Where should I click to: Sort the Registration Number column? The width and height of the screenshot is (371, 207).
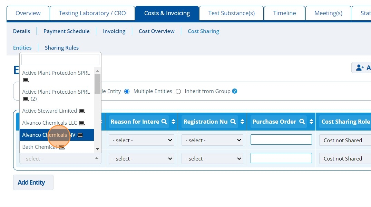pos(242,122)
